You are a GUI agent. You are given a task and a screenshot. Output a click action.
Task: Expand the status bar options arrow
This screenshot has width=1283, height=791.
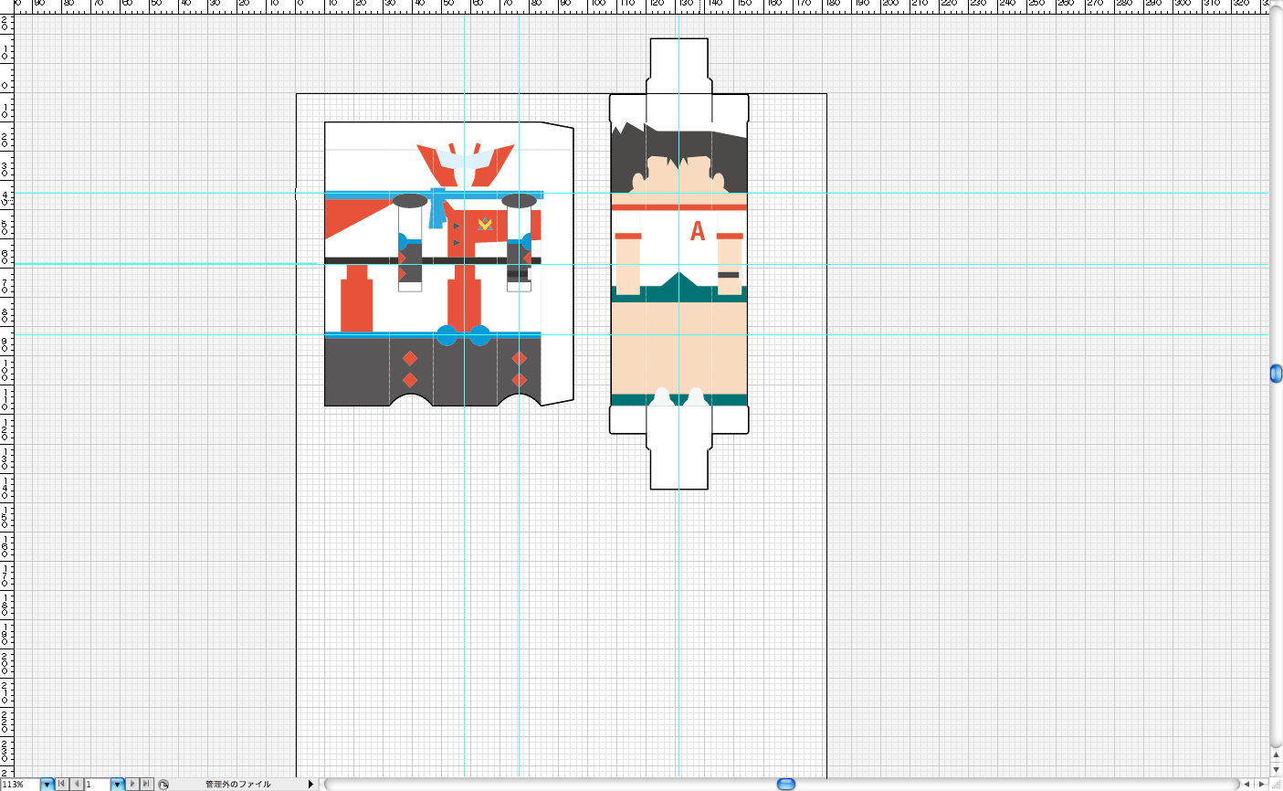[x=310, y=784]
